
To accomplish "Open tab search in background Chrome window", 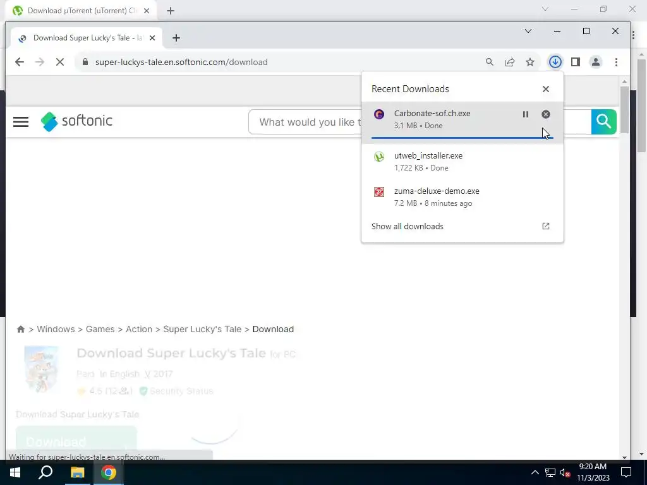I will click(545, 9).
